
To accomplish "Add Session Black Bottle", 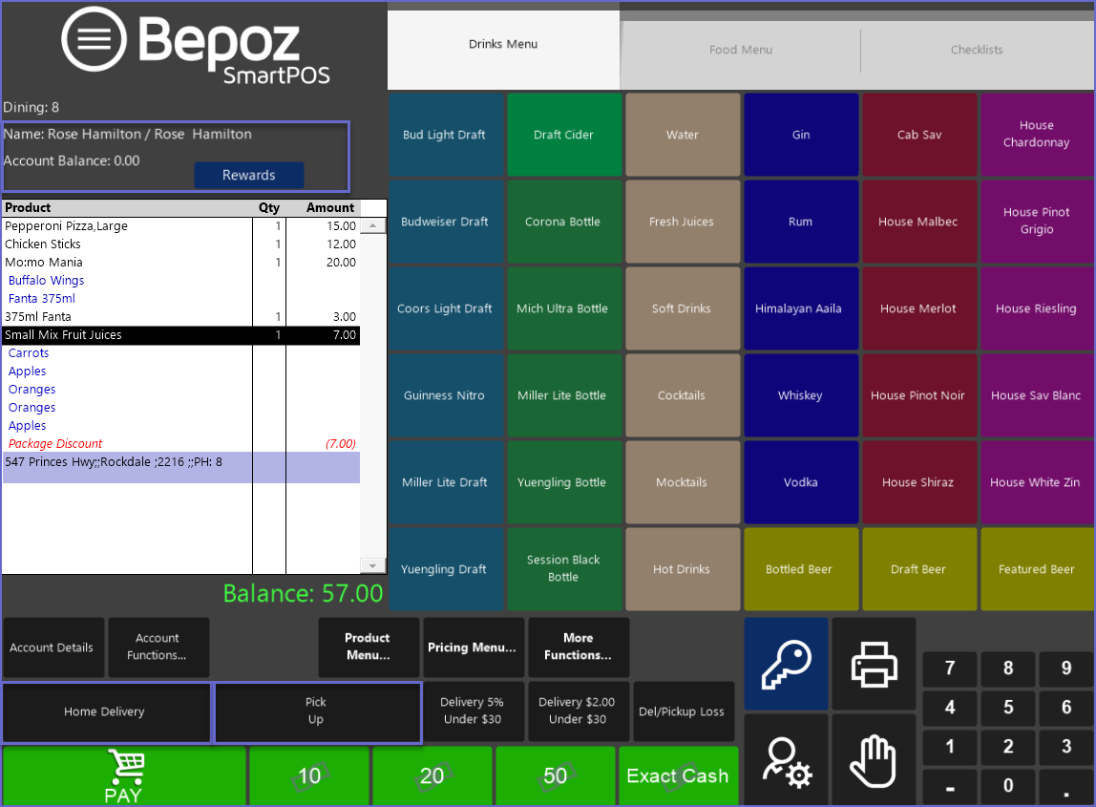I will pyautogui.click(x=563, y=569).
